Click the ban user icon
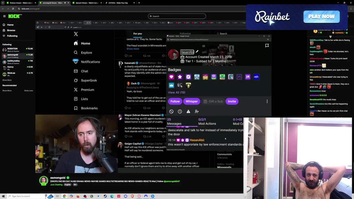 click(x=171, y=111)
